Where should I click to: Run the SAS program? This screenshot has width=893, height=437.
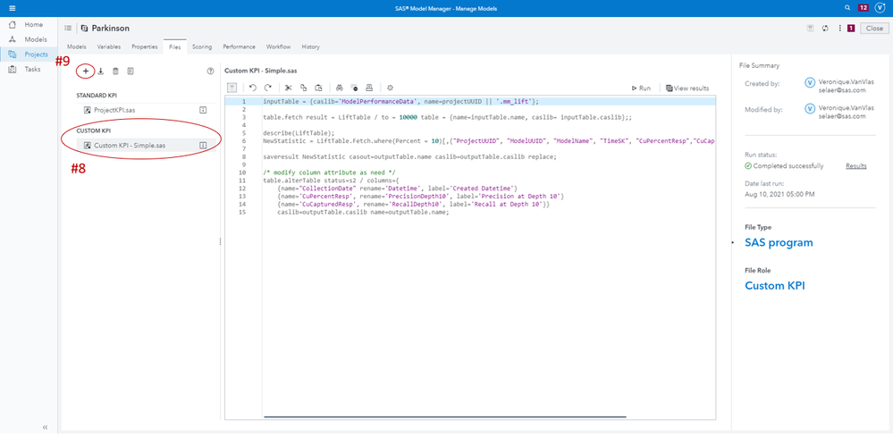point(641,88)
